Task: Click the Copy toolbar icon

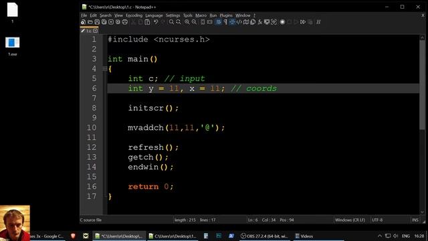Action: (140, 22)
